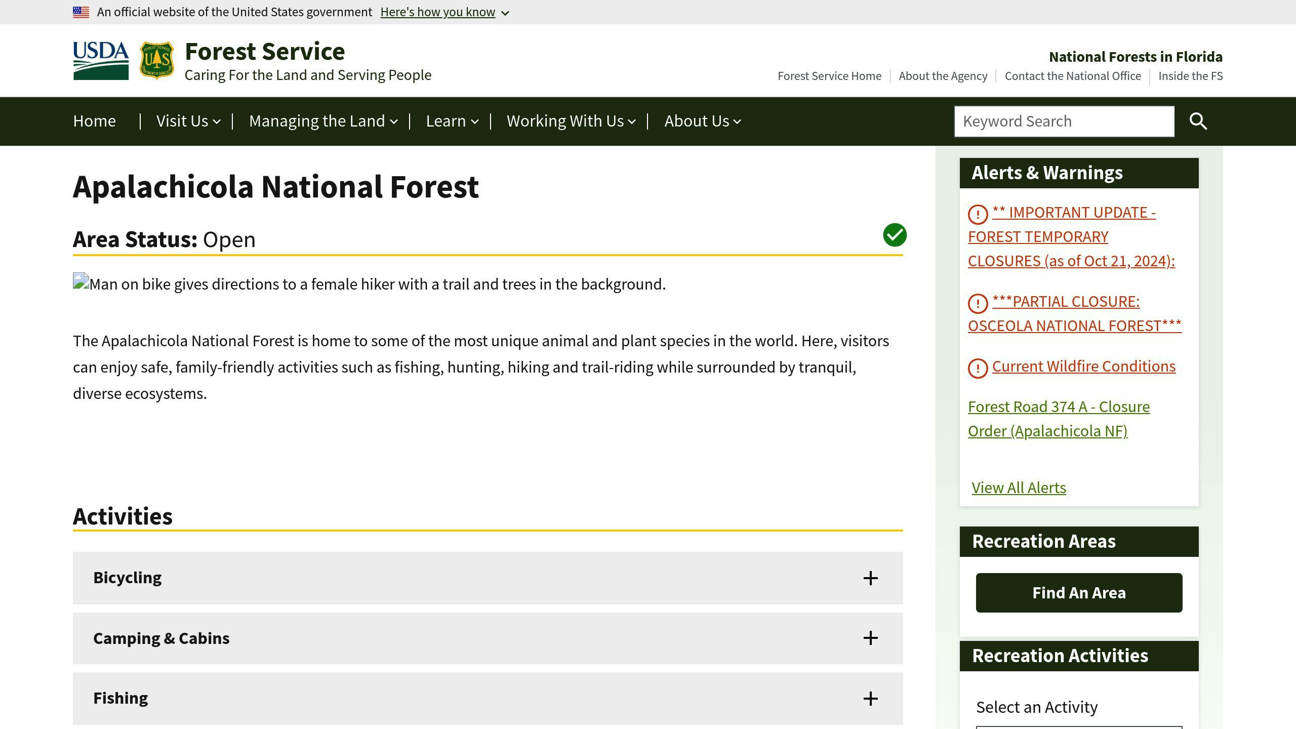Open Inside the FS link
This screenshot has width=1296, height=729.
pos(1190,76)
